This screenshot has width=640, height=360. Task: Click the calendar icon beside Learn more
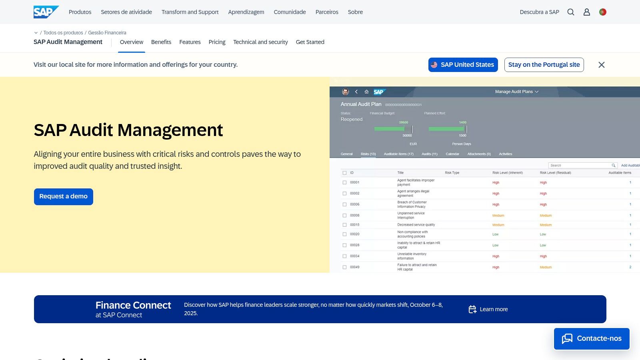(x=472, y=309)
